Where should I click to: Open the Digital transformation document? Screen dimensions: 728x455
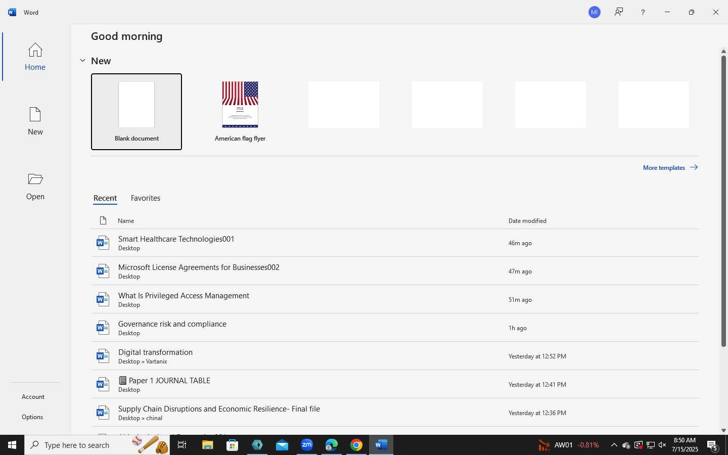click(395, 356)
